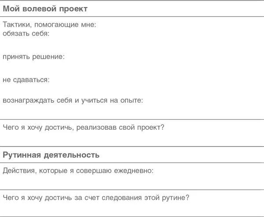This screenshot has height=217, width=264.
Task: Place cursor in blank area under 'не сдаваться:'
Action: pos(132,90)
